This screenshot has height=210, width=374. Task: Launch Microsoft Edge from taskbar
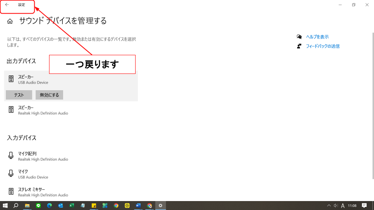(x=49, y=205)
